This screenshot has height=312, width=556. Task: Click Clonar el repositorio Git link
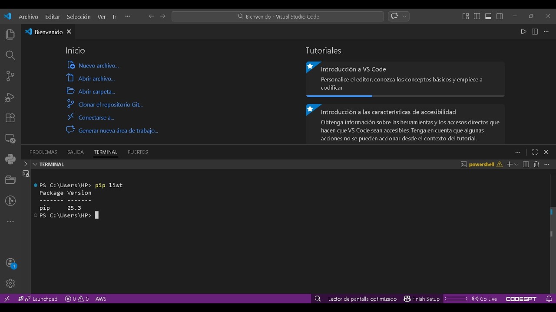click(110, 104)
